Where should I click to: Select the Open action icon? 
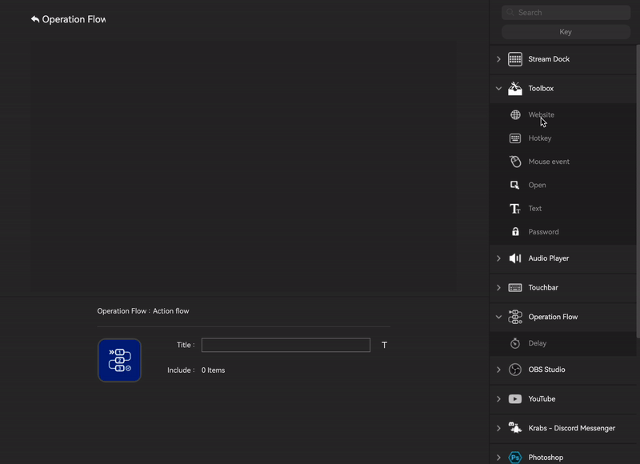[x=515, y=185]
